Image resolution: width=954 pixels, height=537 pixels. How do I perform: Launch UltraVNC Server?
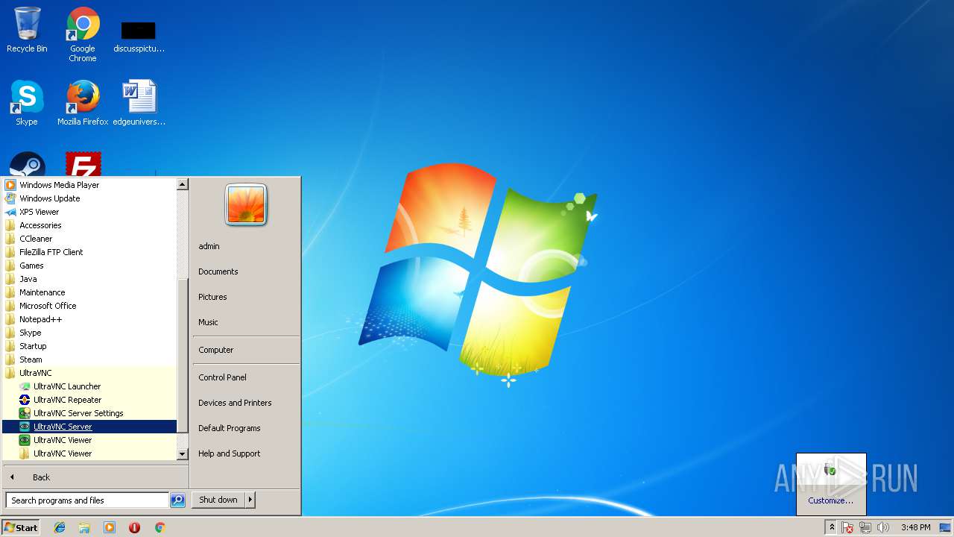pyautogui.click(x=89, y=427)
